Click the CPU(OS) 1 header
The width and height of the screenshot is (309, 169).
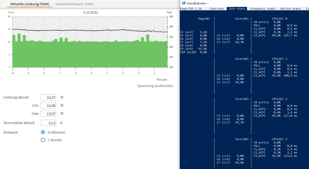pos(279,59)
